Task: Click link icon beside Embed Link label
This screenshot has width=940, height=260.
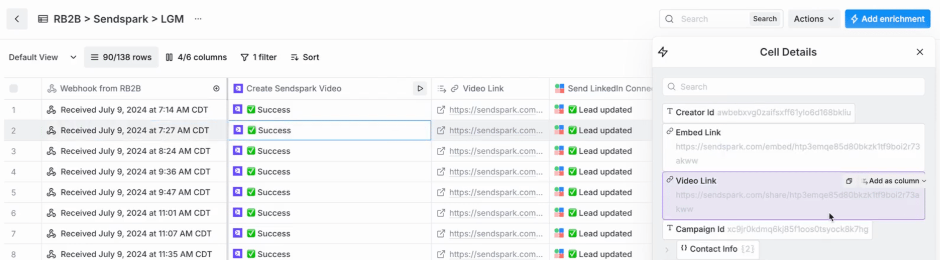Action: pyautogui.click(x=670, y=132)
